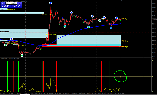Image resolution: width=157 pixels, height=95 pixels.
Task: Decrease trade volume with the down arrow
Action: [x=7, y=3]
